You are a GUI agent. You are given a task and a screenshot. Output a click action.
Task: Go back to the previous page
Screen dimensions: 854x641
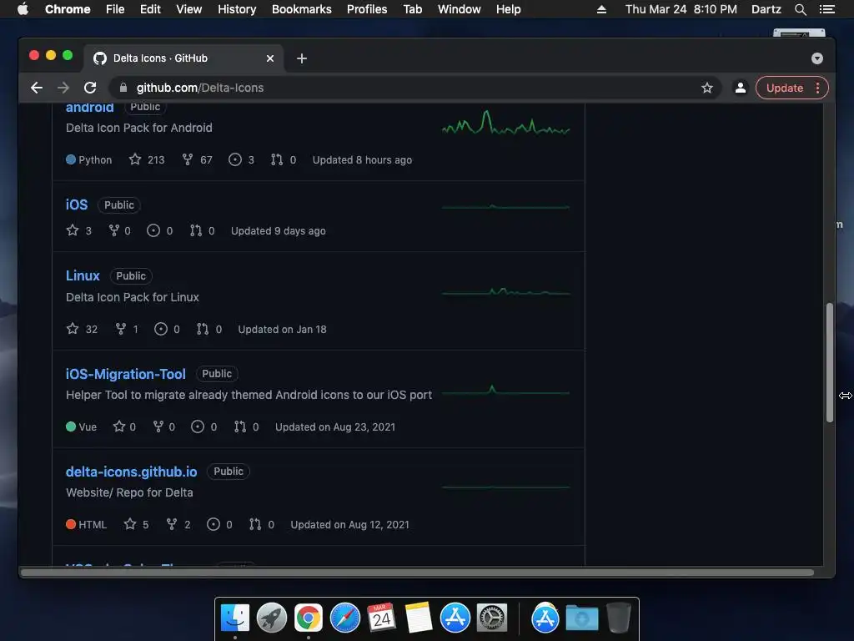[x=37, y=88]
